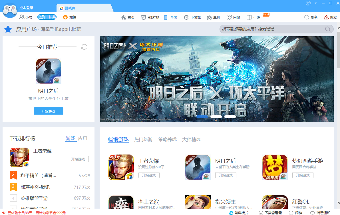Viewport: 340px width, 215px height.
Task: Click the 修复 repair warning icon
Action: point(326,17)
